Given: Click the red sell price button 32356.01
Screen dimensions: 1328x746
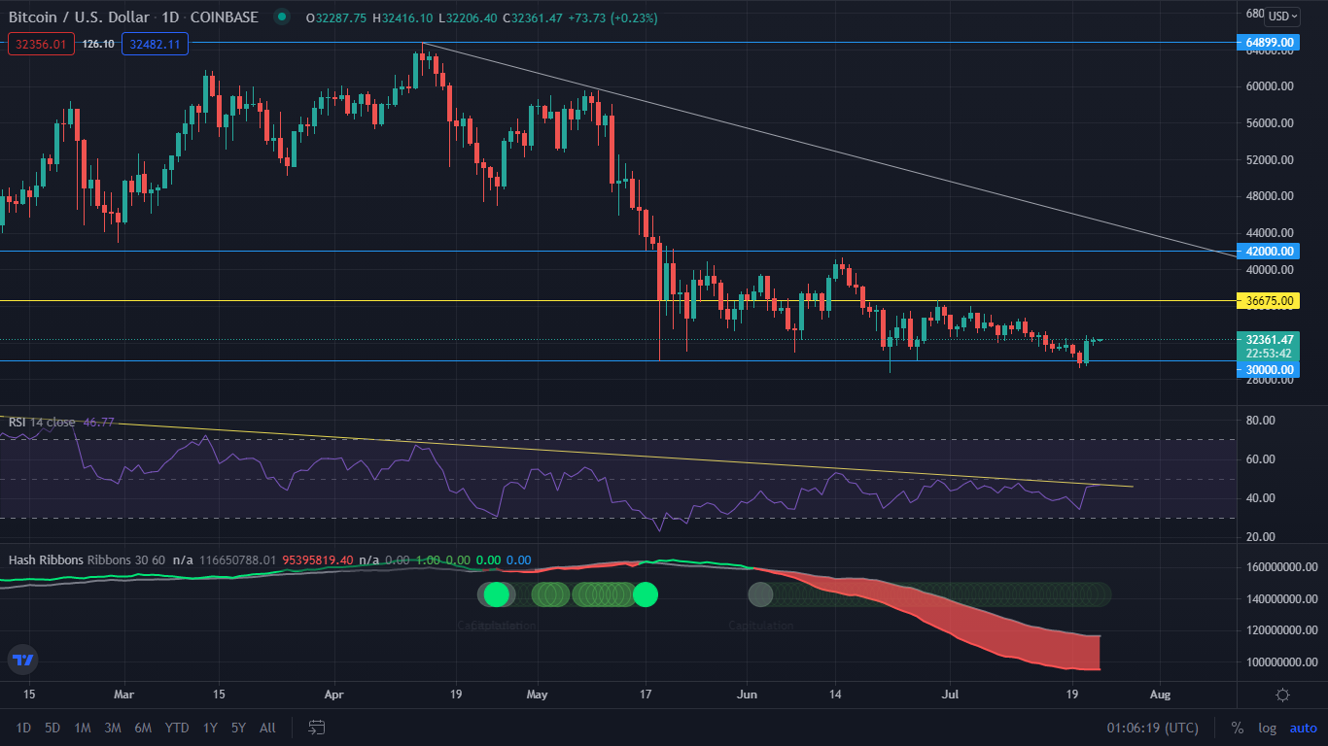Looking at the screenshot, I should [x=41, y=44].
